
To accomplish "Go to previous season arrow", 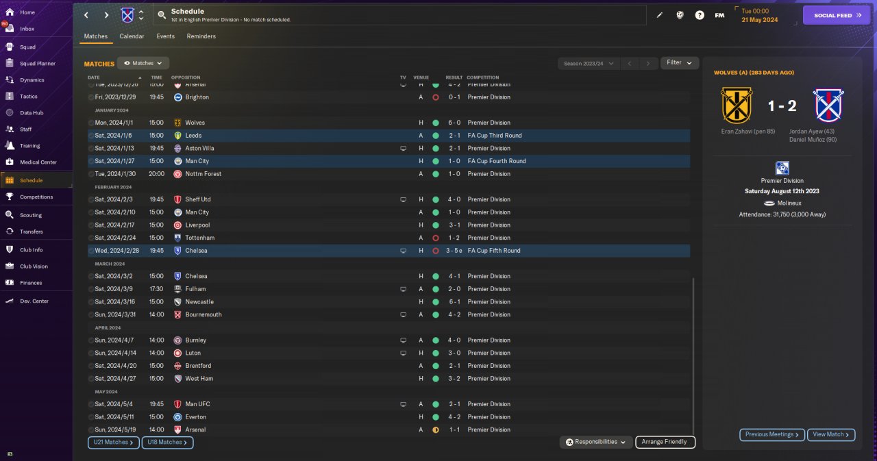I will tap(629, 63).
